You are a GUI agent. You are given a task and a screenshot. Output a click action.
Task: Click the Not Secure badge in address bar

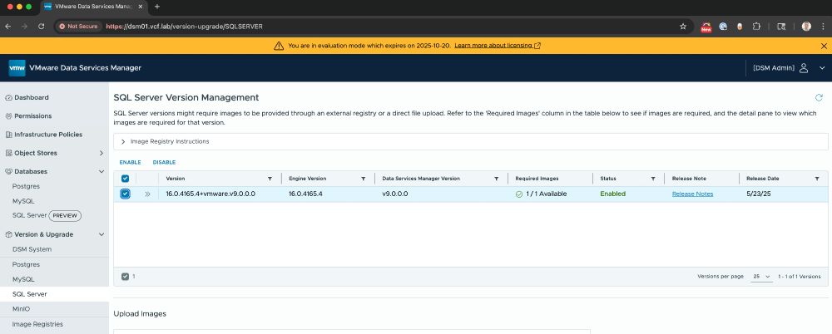(x=78, y=26)
